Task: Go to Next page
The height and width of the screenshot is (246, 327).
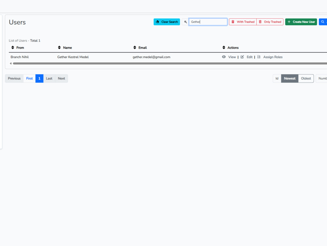Action: click(61, 79)
